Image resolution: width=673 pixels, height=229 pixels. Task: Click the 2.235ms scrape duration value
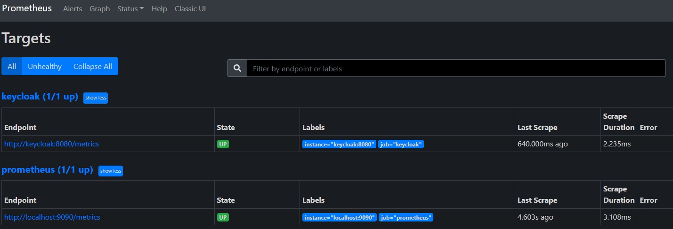617,144
